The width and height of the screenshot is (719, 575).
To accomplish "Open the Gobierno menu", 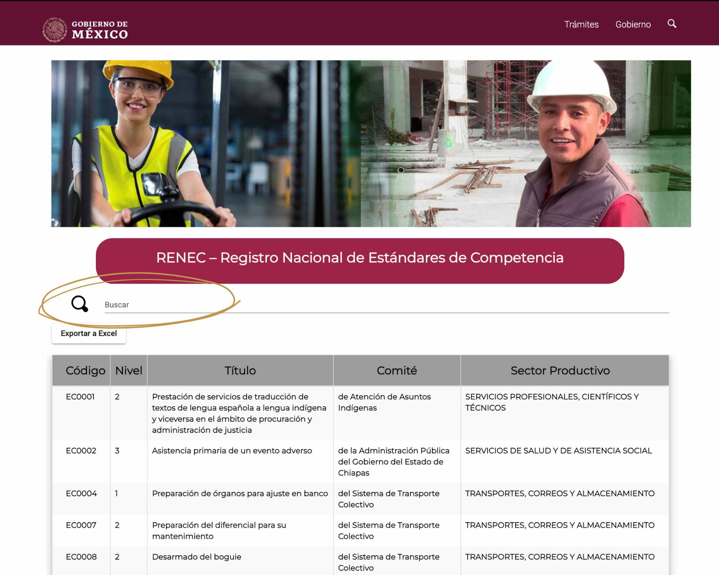I will [633, 24].
